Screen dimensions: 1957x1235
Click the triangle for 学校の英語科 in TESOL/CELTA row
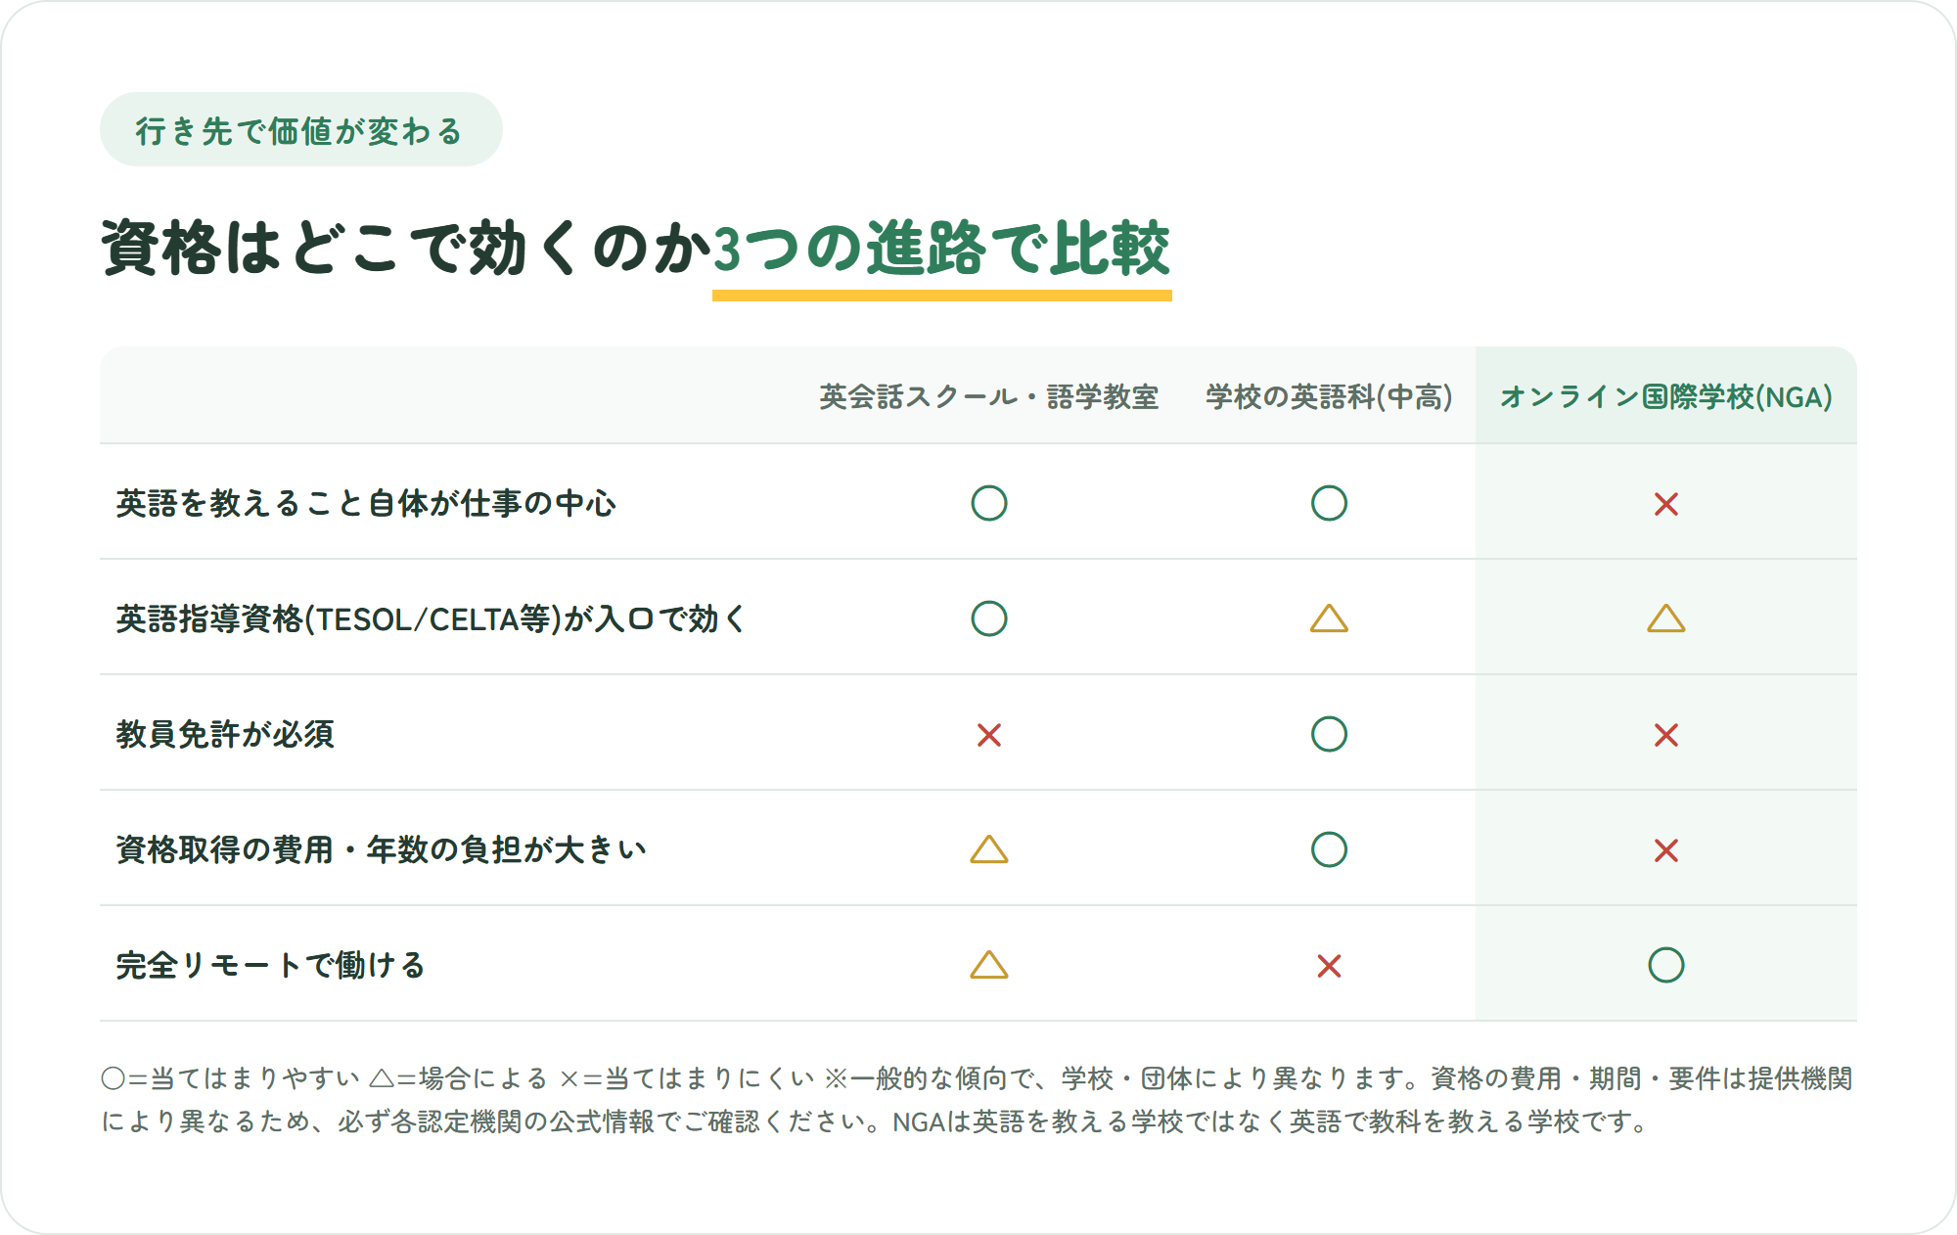click(1329, 618)
